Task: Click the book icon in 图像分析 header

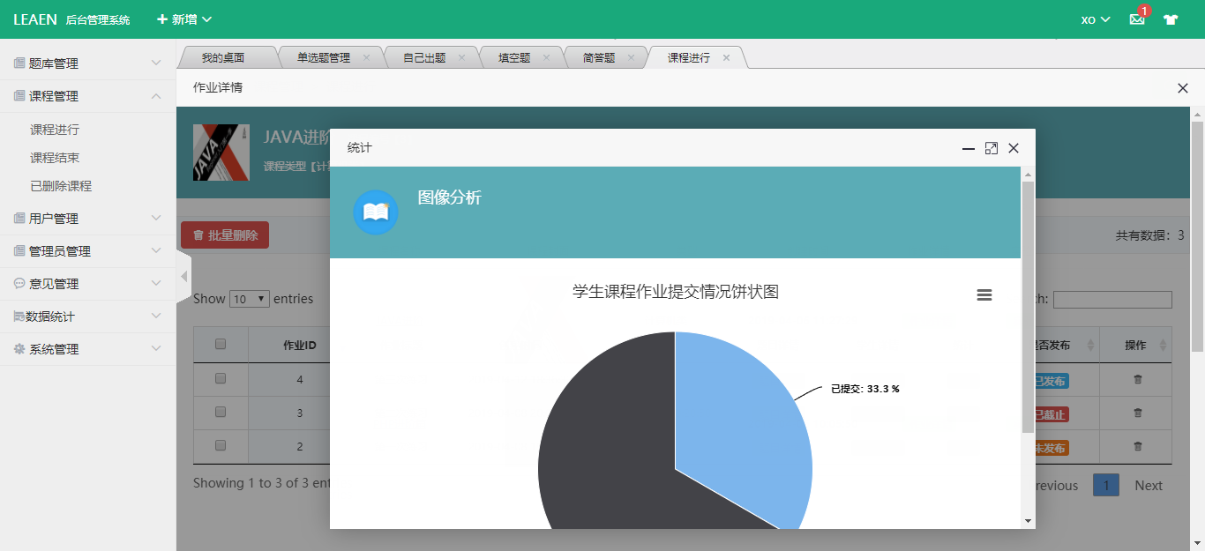Action: (x=376, y=212)
